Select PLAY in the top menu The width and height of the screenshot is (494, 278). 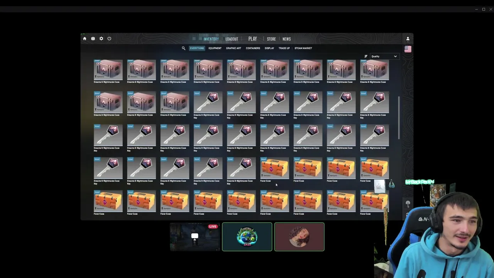click(252, 39)
